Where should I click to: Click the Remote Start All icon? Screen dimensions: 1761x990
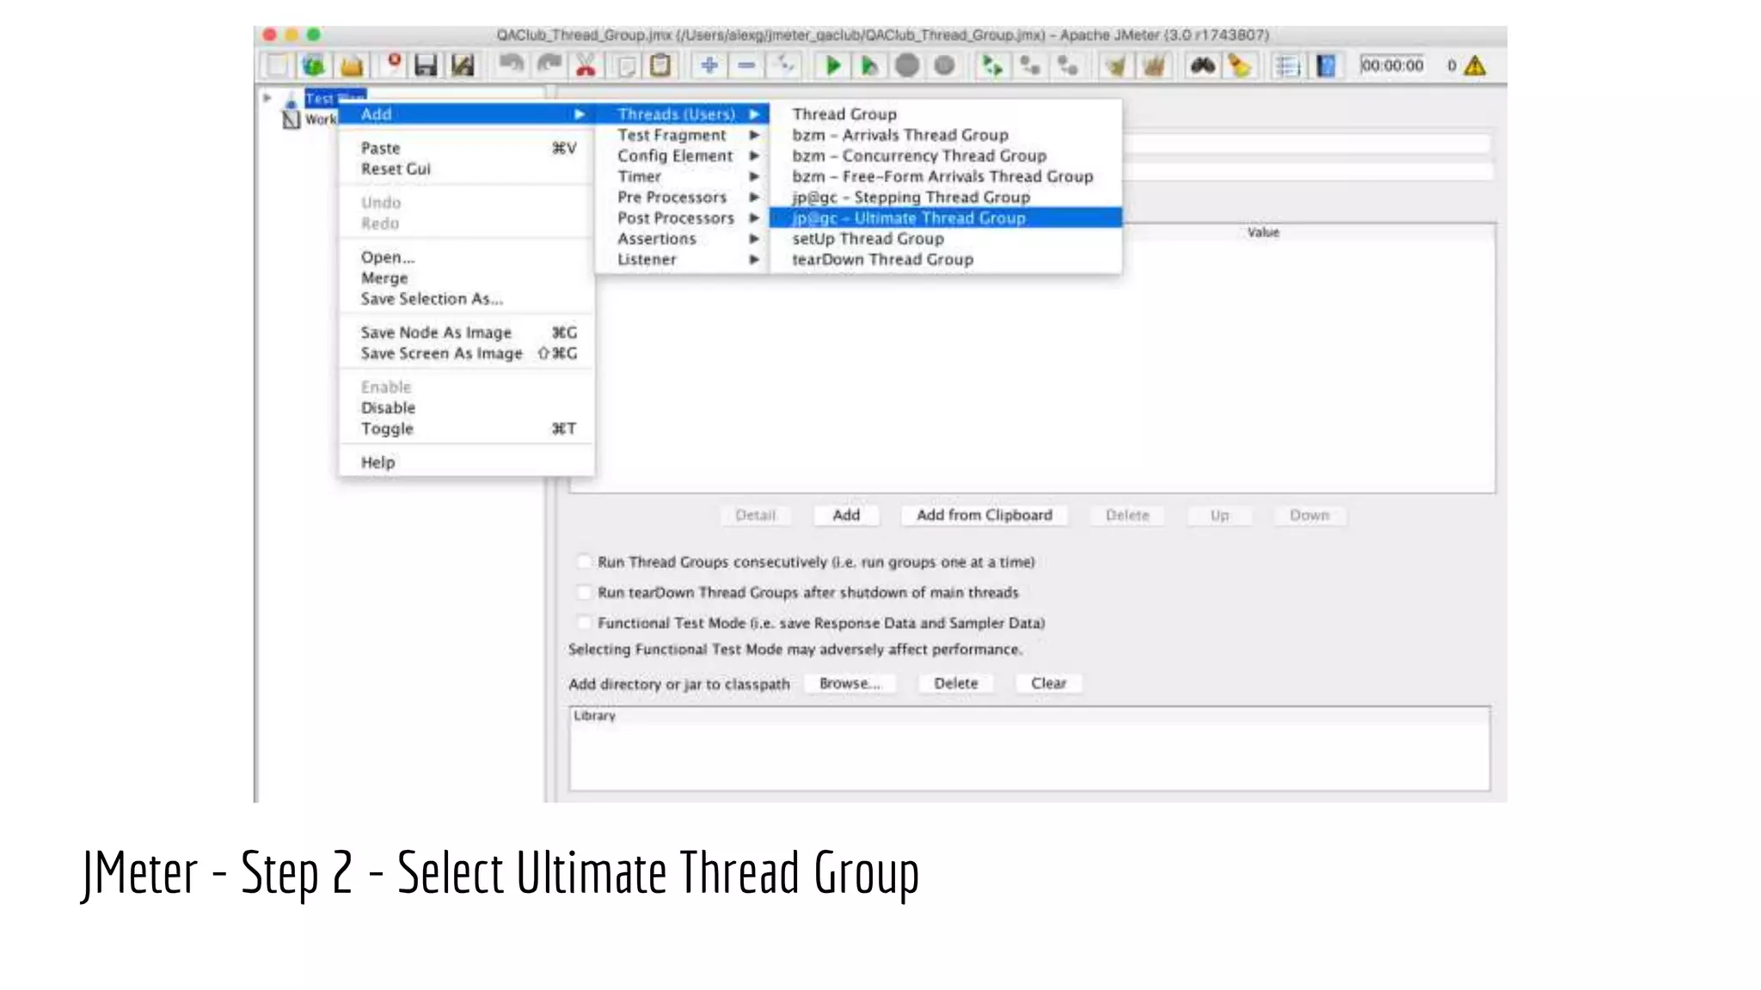tap(992, 65)
